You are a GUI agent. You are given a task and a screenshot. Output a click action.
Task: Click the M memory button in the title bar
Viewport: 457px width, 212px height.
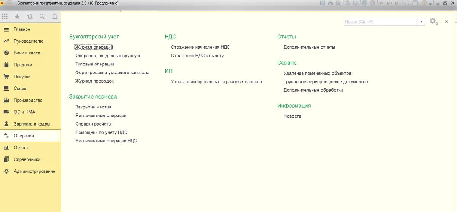[382, 3]
